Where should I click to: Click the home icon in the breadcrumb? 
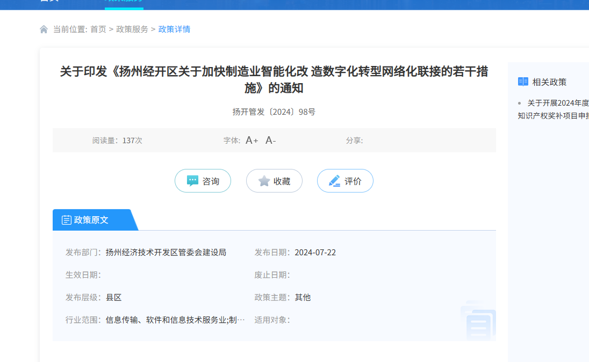click(x=44, y=29)
